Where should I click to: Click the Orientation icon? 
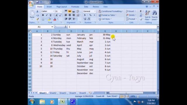click(x=74, y=19)
